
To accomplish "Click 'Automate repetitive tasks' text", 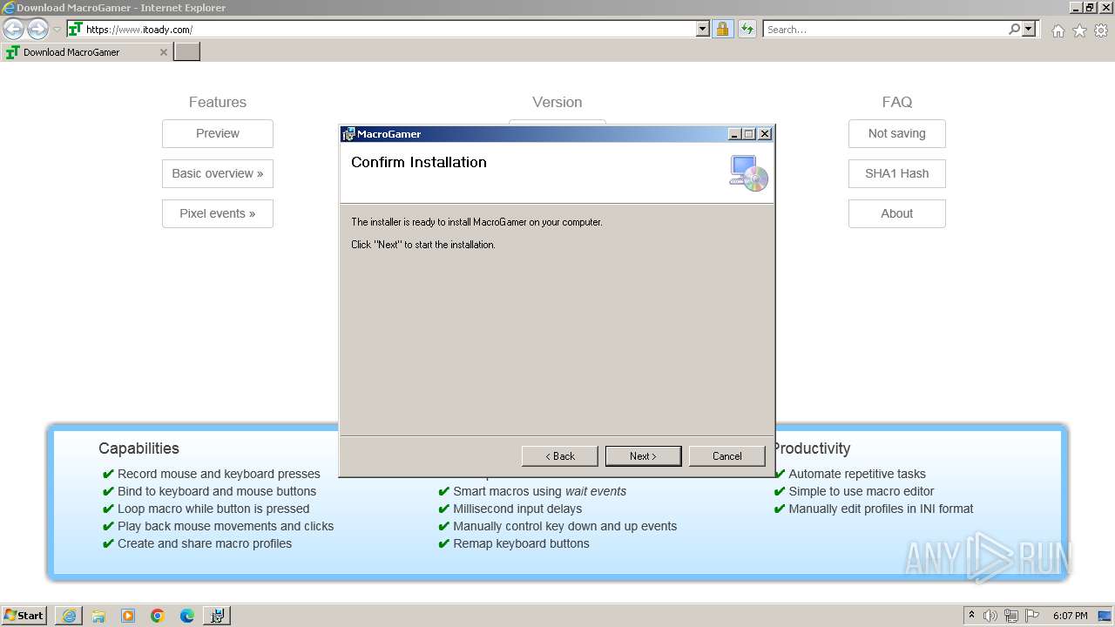I will click(857, 474).
